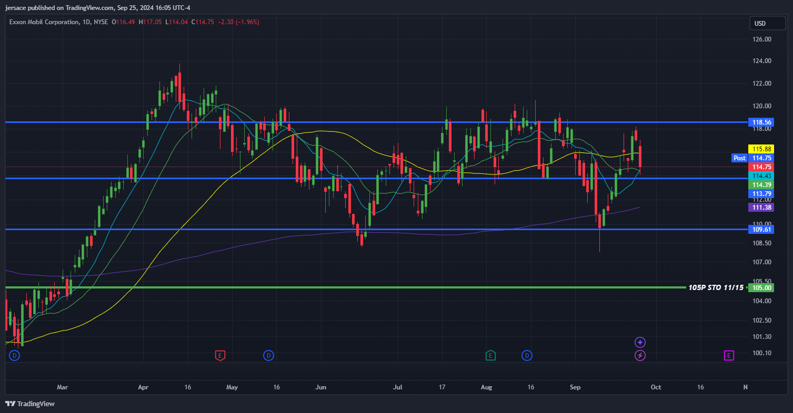Click the close value C114.75

point(202,22)
